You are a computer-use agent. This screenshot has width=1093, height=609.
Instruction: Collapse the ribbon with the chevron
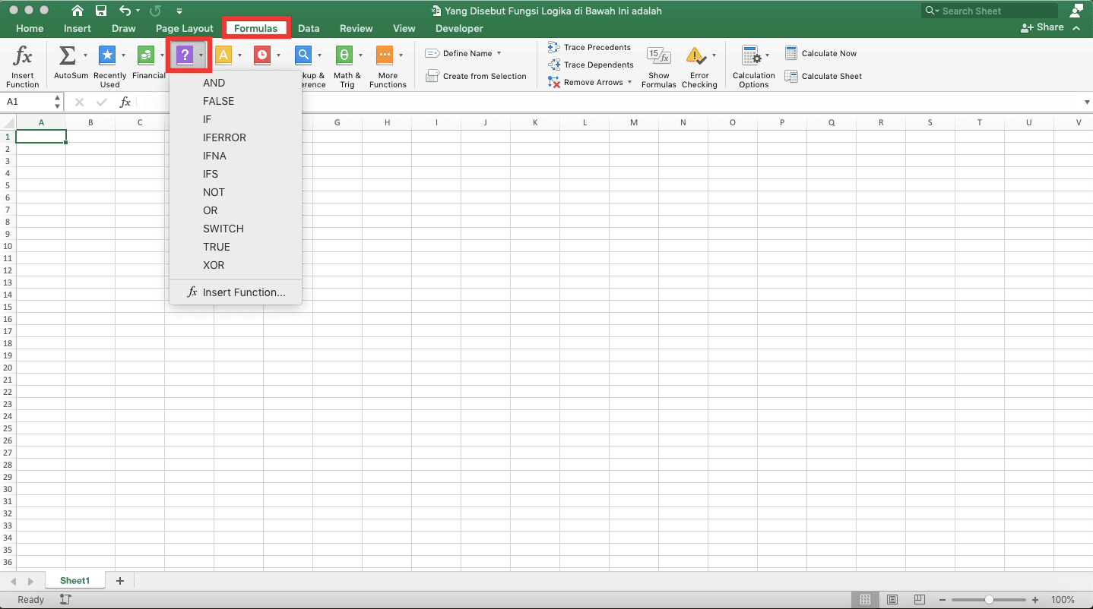point(1077,27)
